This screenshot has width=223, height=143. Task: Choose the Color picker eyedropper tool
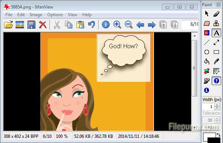click(x=216, y=62)
